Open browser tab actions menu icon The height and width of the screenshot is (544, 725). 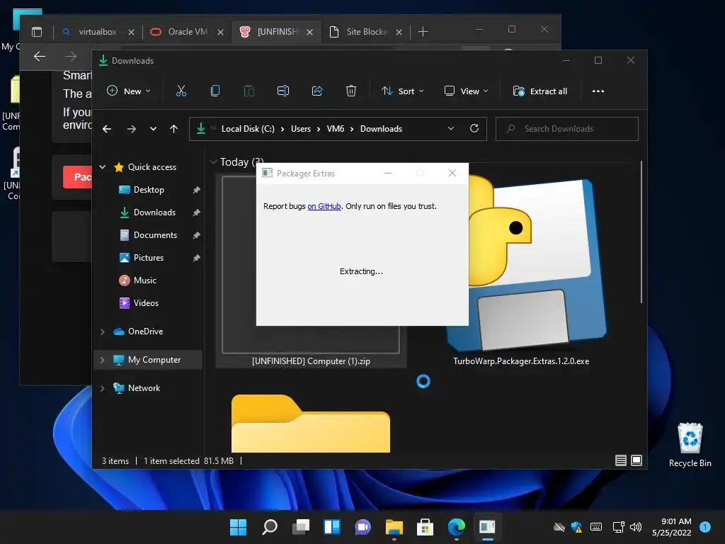(37, 31)
